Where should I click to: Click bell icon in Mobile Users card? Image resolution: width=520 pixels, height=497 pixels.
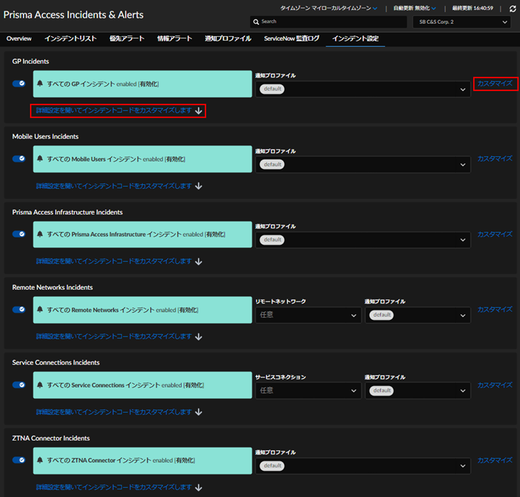click(40, 159)
